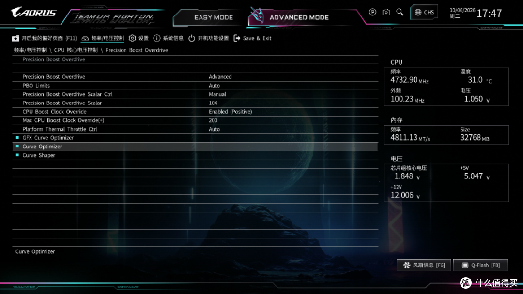
Task: Click the +12V 12.006 V reading
Action: click(405, 195)
